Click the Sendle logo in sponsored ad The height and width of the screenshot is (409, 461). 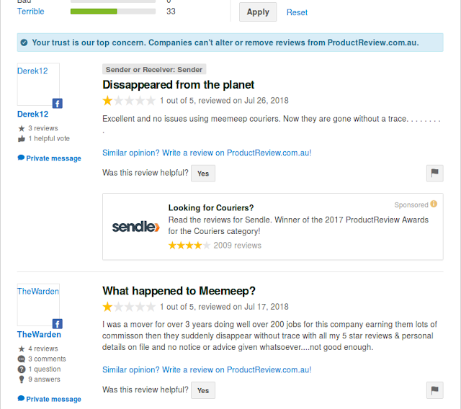click(x=136, y=227)
